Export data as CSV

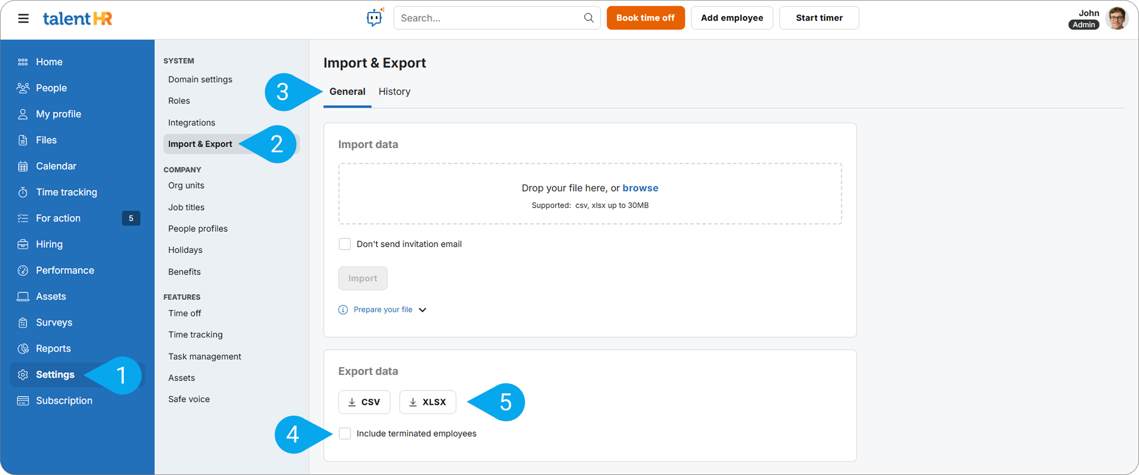(x=364, y=402)
